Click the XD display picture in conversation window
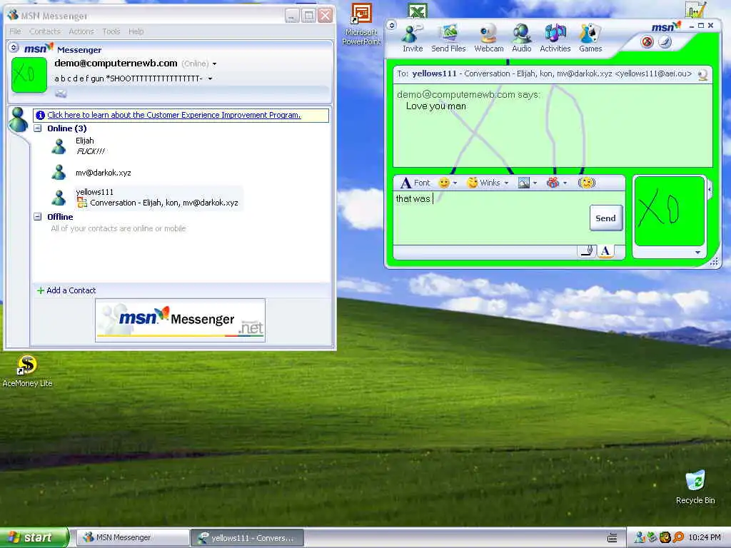This screenshot has height=548, width=731. 669,211
